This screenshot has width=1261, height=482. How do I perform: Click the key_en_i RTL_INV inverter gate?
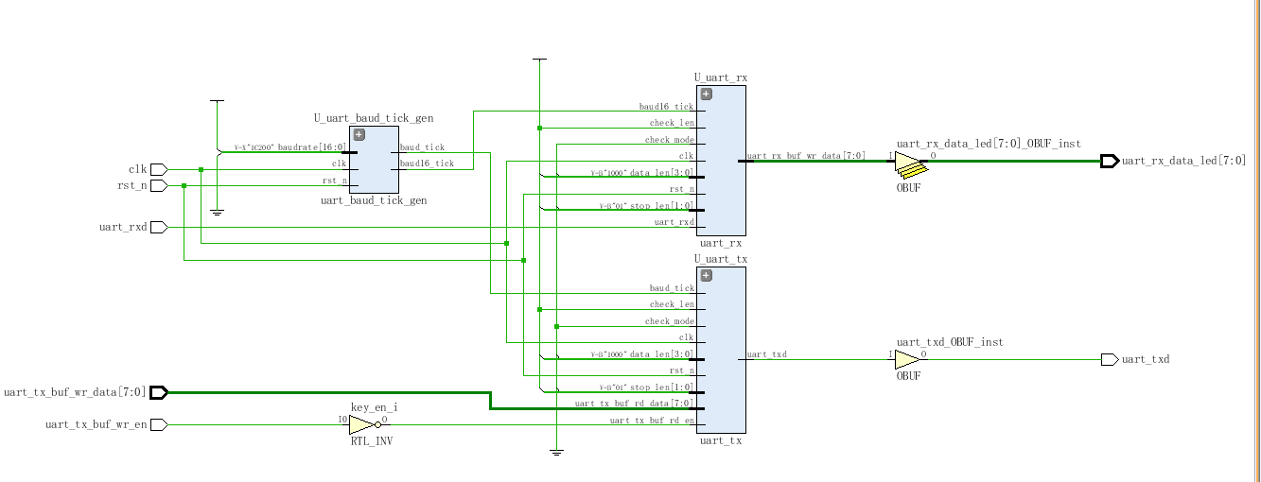(x=364, y=424)
